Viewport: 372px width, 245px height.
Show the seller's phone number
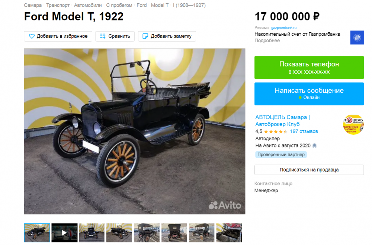[309, 68]
